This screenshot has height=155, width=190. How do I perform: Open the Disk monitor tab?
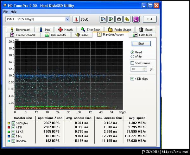pos(56,35)
